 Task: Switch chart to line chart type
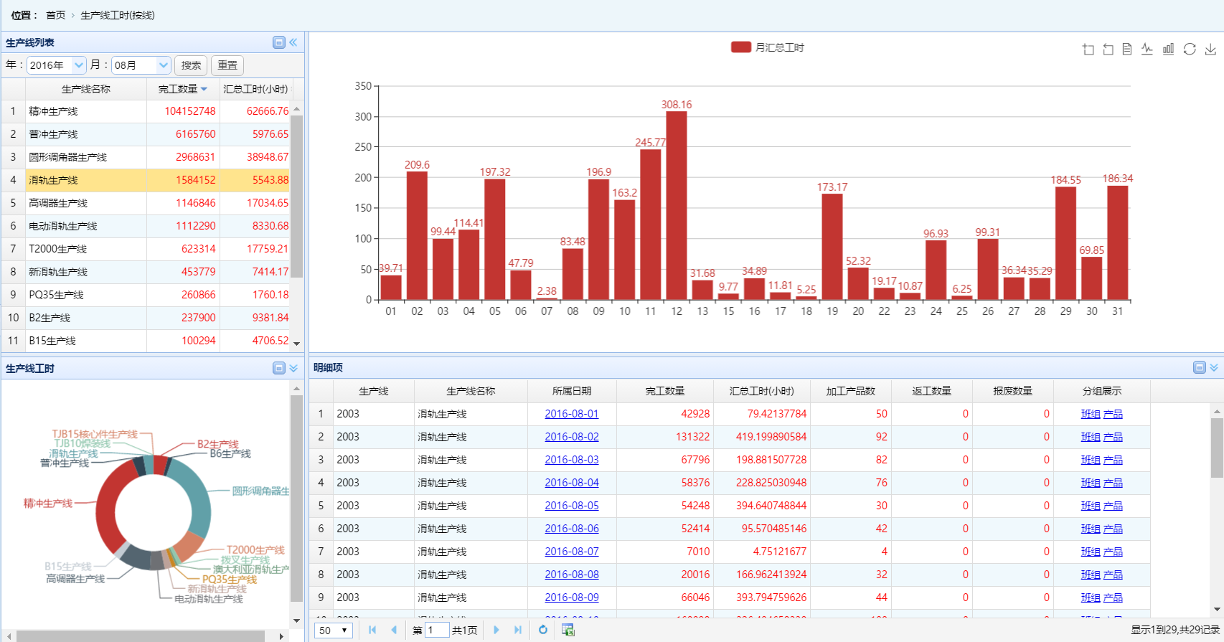1147,49
